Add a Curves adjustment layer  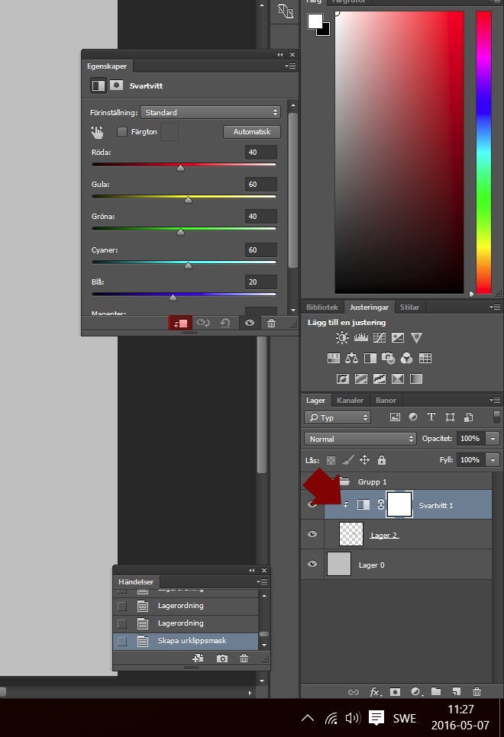click(380, 337)
